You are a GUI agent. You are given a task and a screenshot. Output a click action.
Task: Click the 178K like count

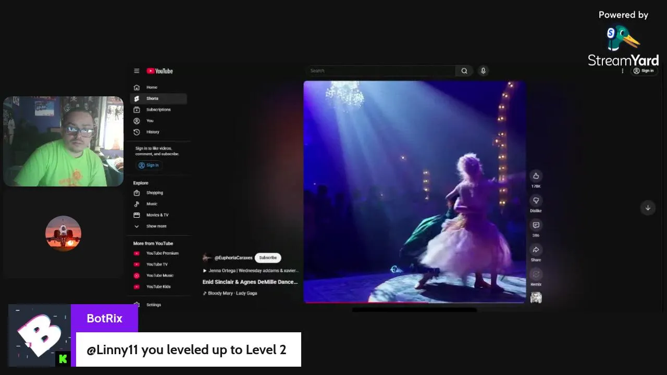[536, 186]
